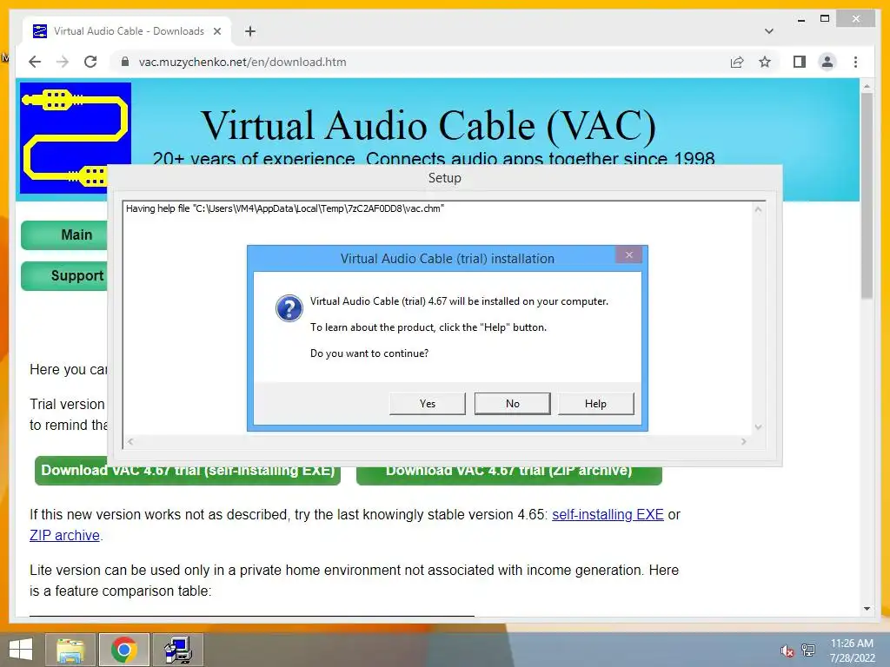Click the web page vertical scrollbar thumb
Image resolution: width=890 pixels, height=667 pixels.
(x=867, y=195)
